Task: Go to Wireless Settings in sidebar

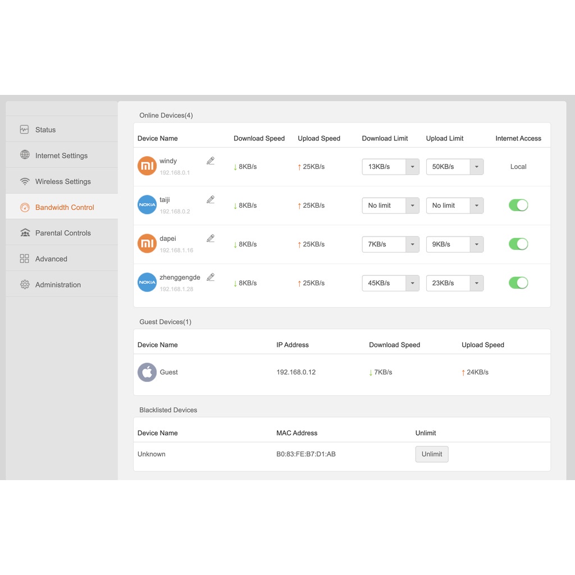Action: 62,181
